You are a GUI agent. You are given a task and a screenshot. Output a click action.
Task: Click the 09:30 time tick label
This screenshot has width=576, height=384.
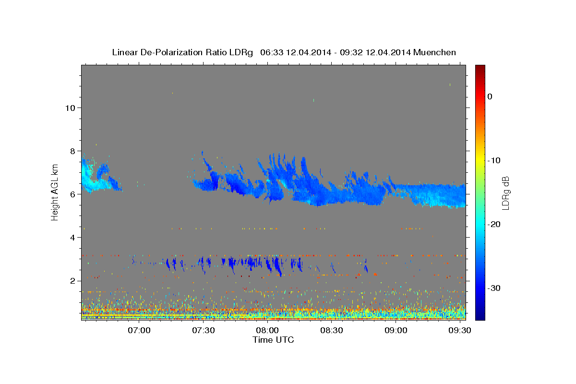pyautogui.click(x=459, y=331)
